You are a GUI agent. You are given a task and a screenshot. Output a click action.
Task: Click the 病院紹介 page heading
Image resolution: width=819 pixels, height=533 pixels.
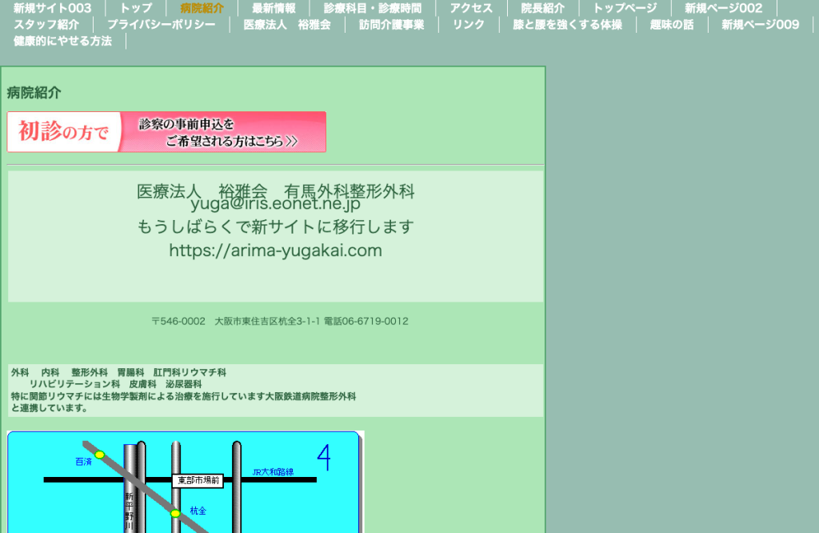(x=34, y=93)
